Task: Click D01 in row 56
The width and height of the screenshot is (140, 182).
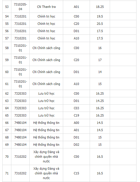Action: click(76, 31)
